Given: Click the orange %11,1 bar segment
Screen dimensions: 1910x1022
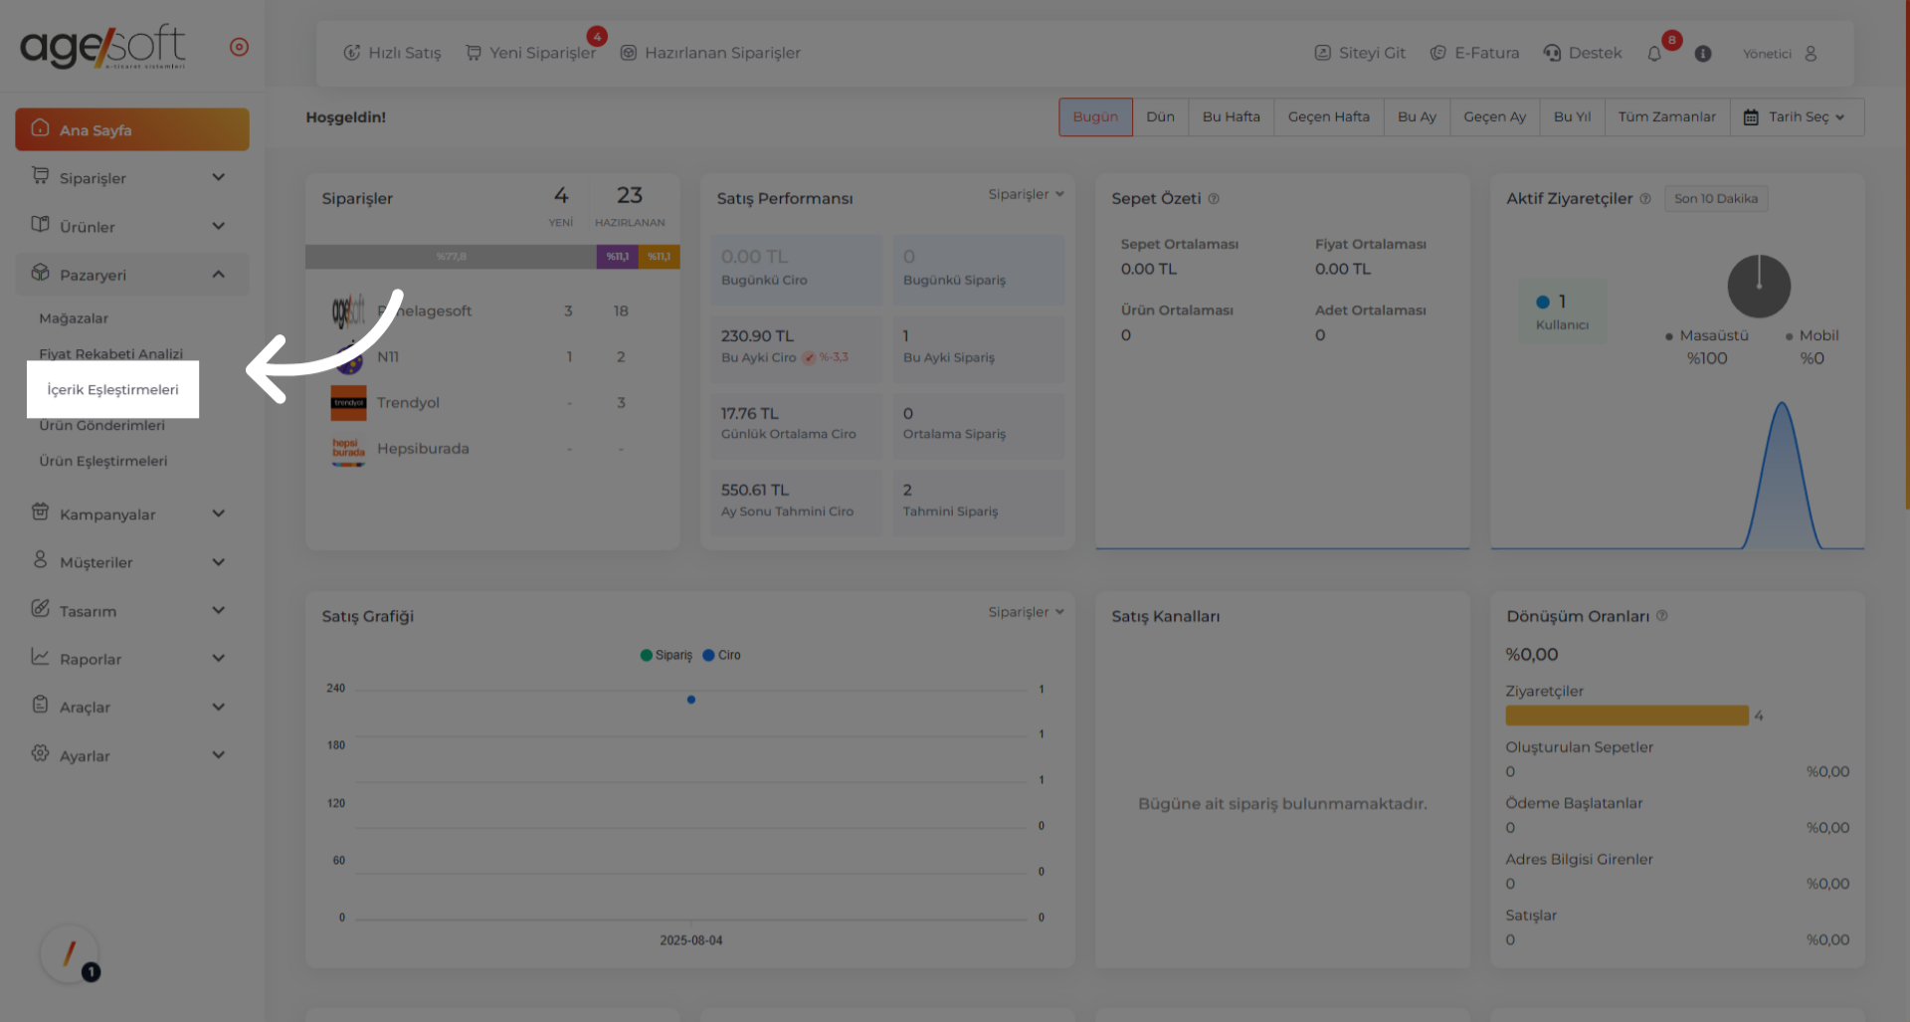Looking at the screenshot, I should click(x=660, y=257).
